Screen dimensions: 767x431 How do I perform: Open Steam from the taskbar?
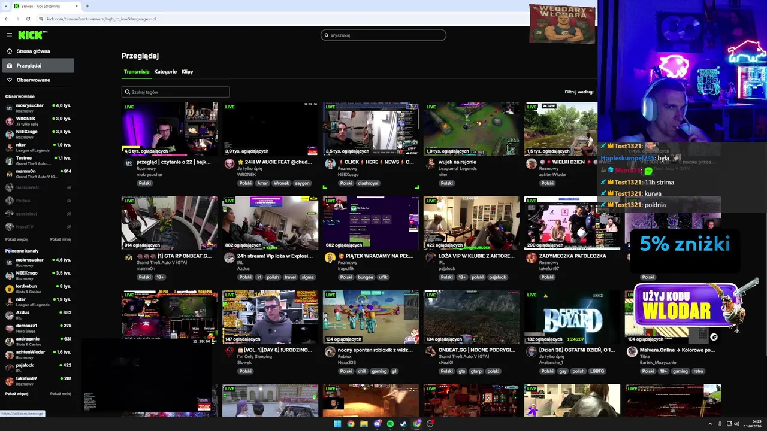point(404,424)
